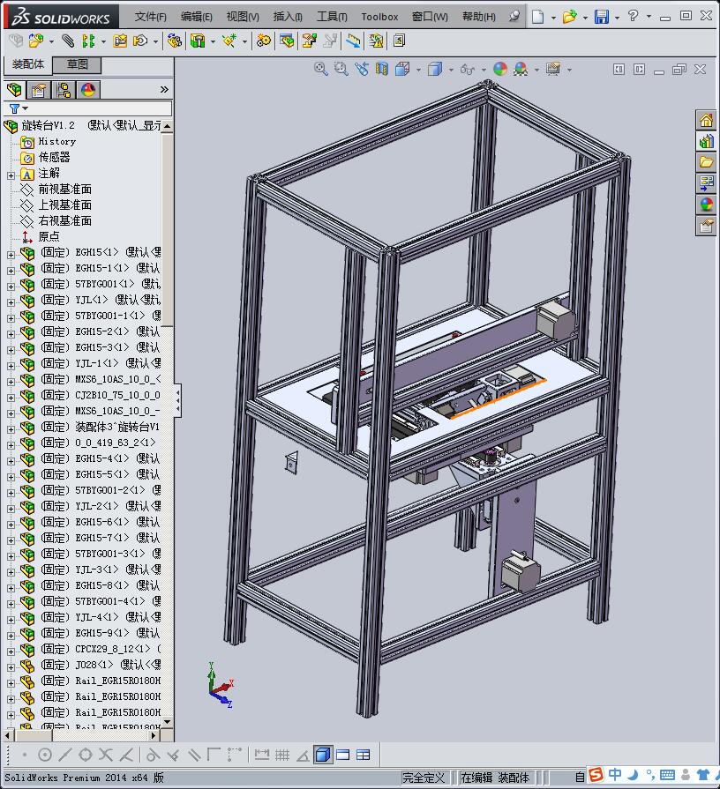Click the View Settings monitor icon

pyautogui.click(x=553, y=69)
